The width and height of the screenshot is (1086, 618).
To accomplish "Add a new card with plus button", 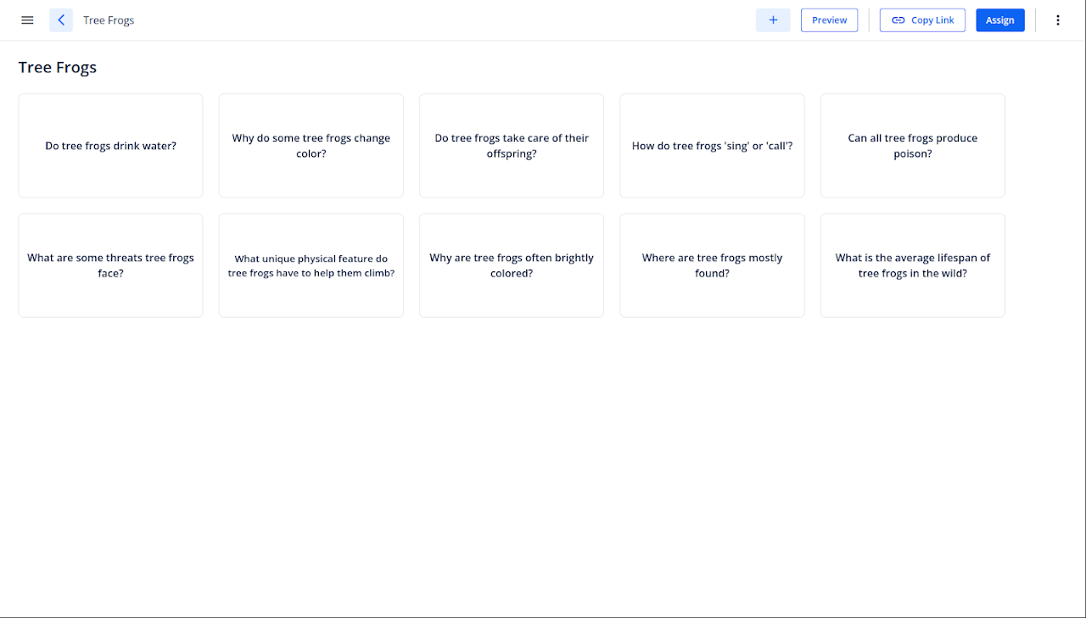I will pyautogui.click(x=773, y=20).
